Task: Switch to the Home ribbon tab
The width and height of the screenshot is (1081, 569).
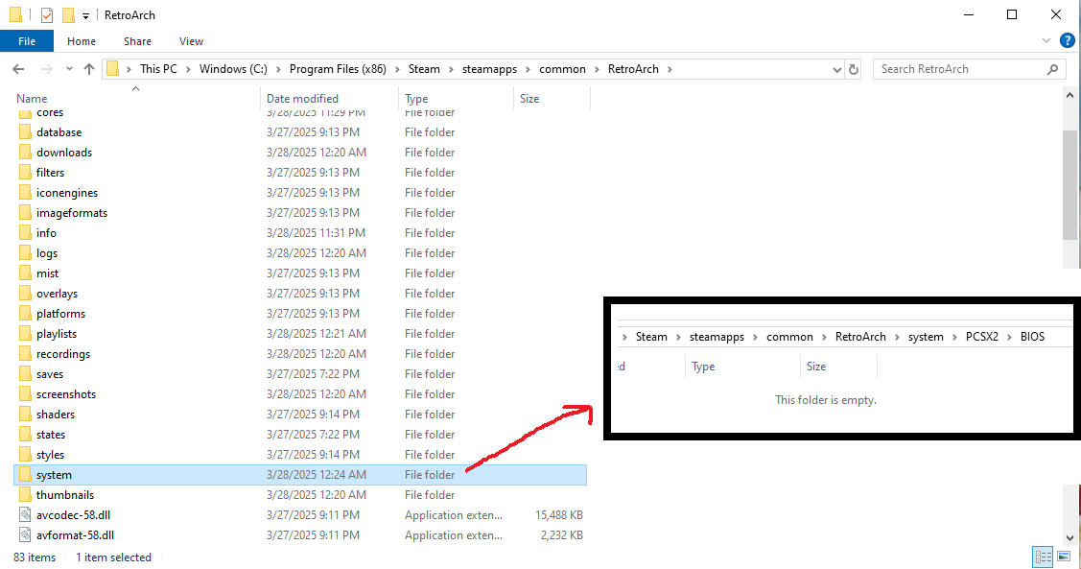Action: click(82, 41)
